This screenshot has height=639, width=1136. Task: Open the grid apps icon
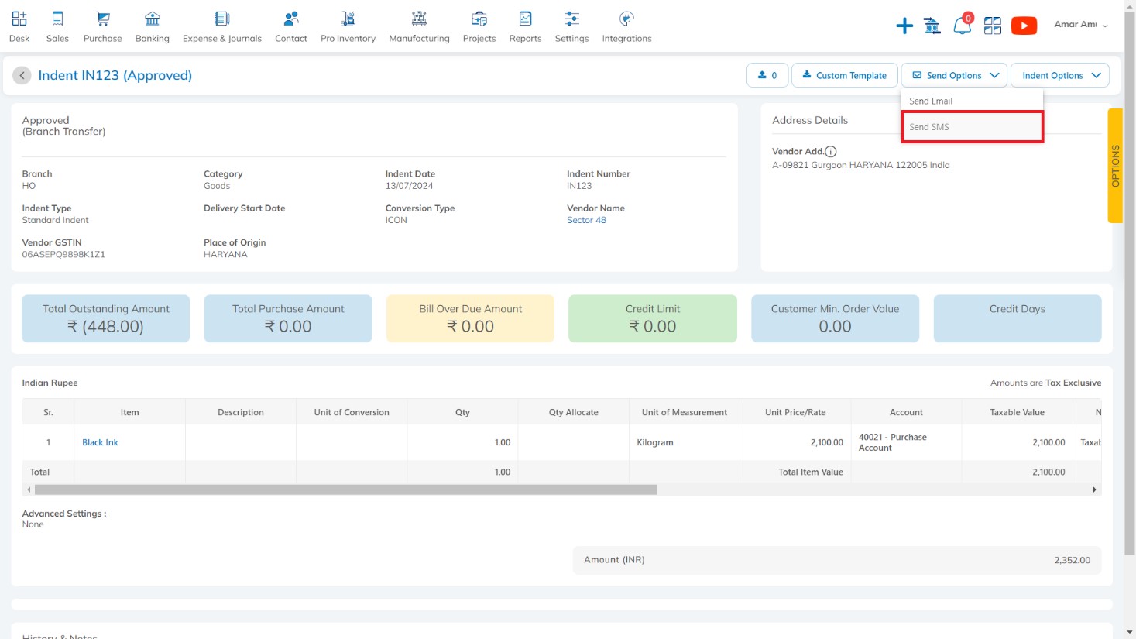(x=993, y=26)
